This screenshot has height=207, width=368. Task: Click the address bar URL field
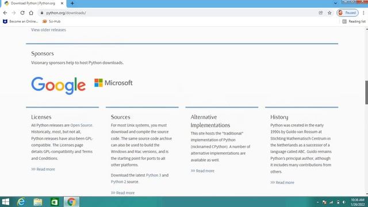pyautogui.click(x=178, y=13)
